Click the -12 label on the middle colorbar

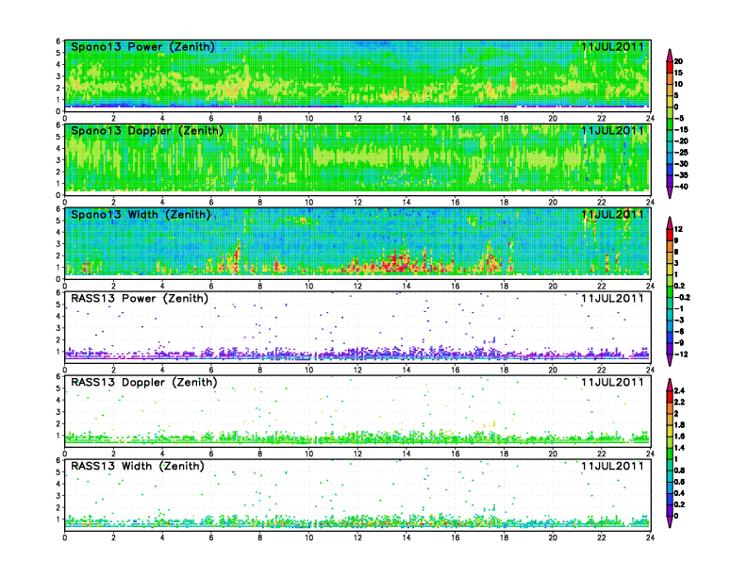pos(680,354)
